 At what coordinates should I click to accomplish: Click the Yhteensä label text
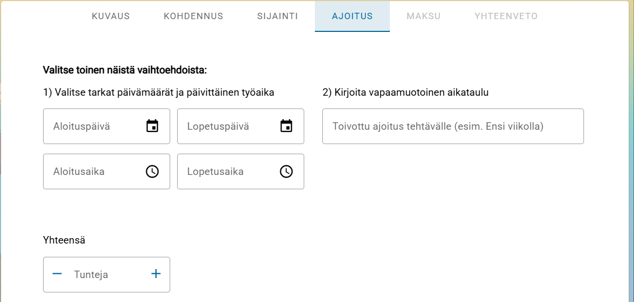64,240
